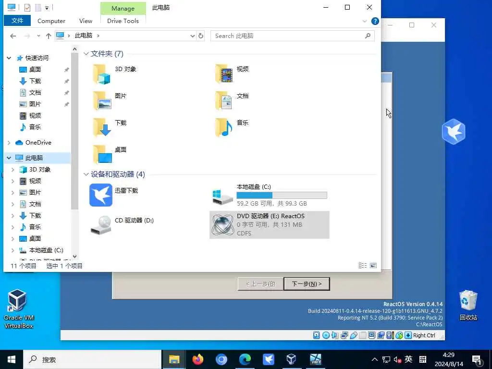Image resolution: width=492 pixels, height=369 pixels.
Task: Open Customize Quick Access Toolbar dropdown
Action: click(x=47, y=8)
